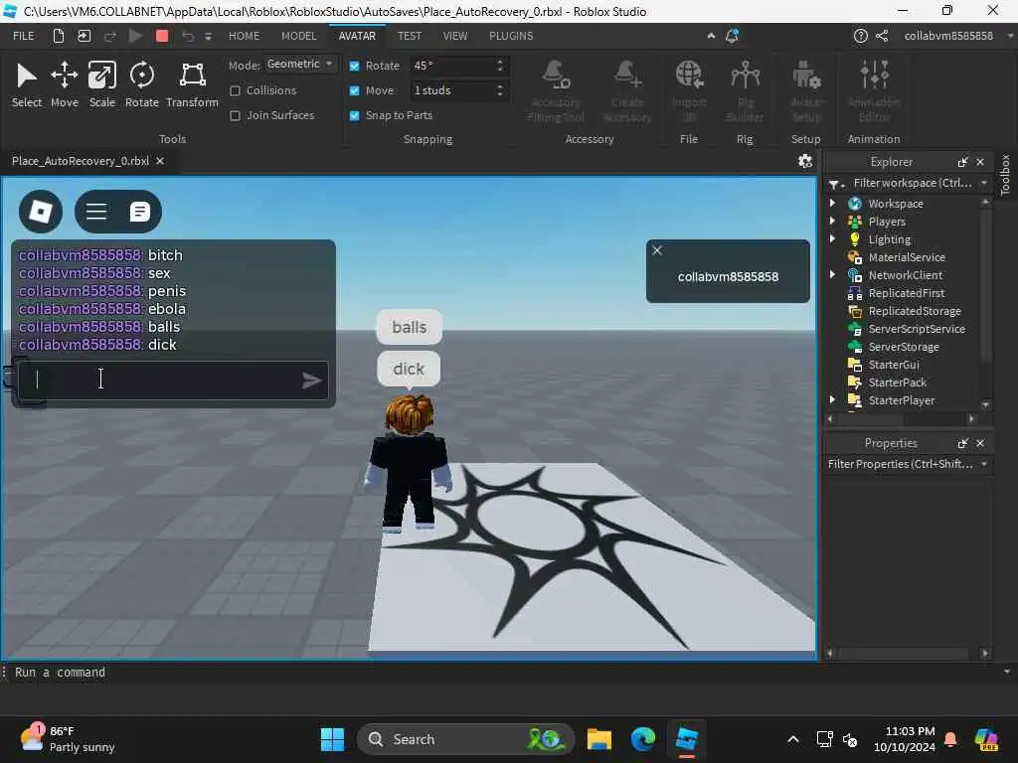Screen dimensions: 1018x763
Task: Open viewport settings gear icon
Action: (805, 161)
